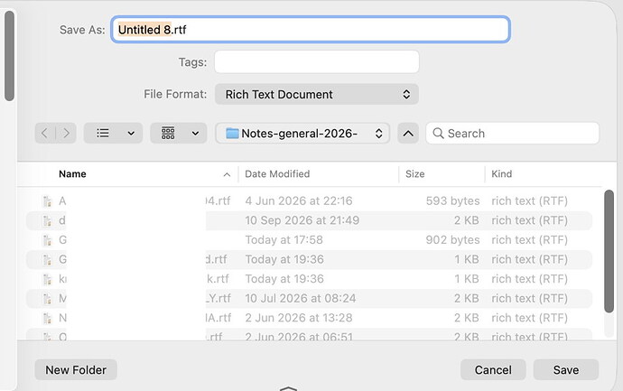623x391 pixels.
Task: Sort by Date Modified column
Action: click(277, 174)
